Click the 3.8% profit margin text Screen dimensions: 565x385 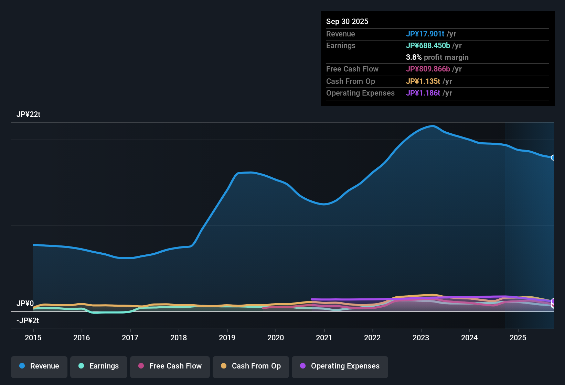click(437, 57)
